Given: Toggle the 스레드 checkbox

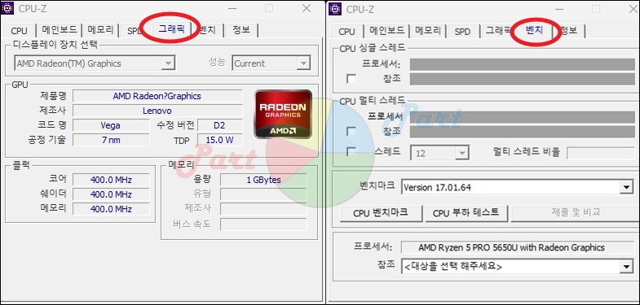Looking at the screenshot, I should point(351,152).
